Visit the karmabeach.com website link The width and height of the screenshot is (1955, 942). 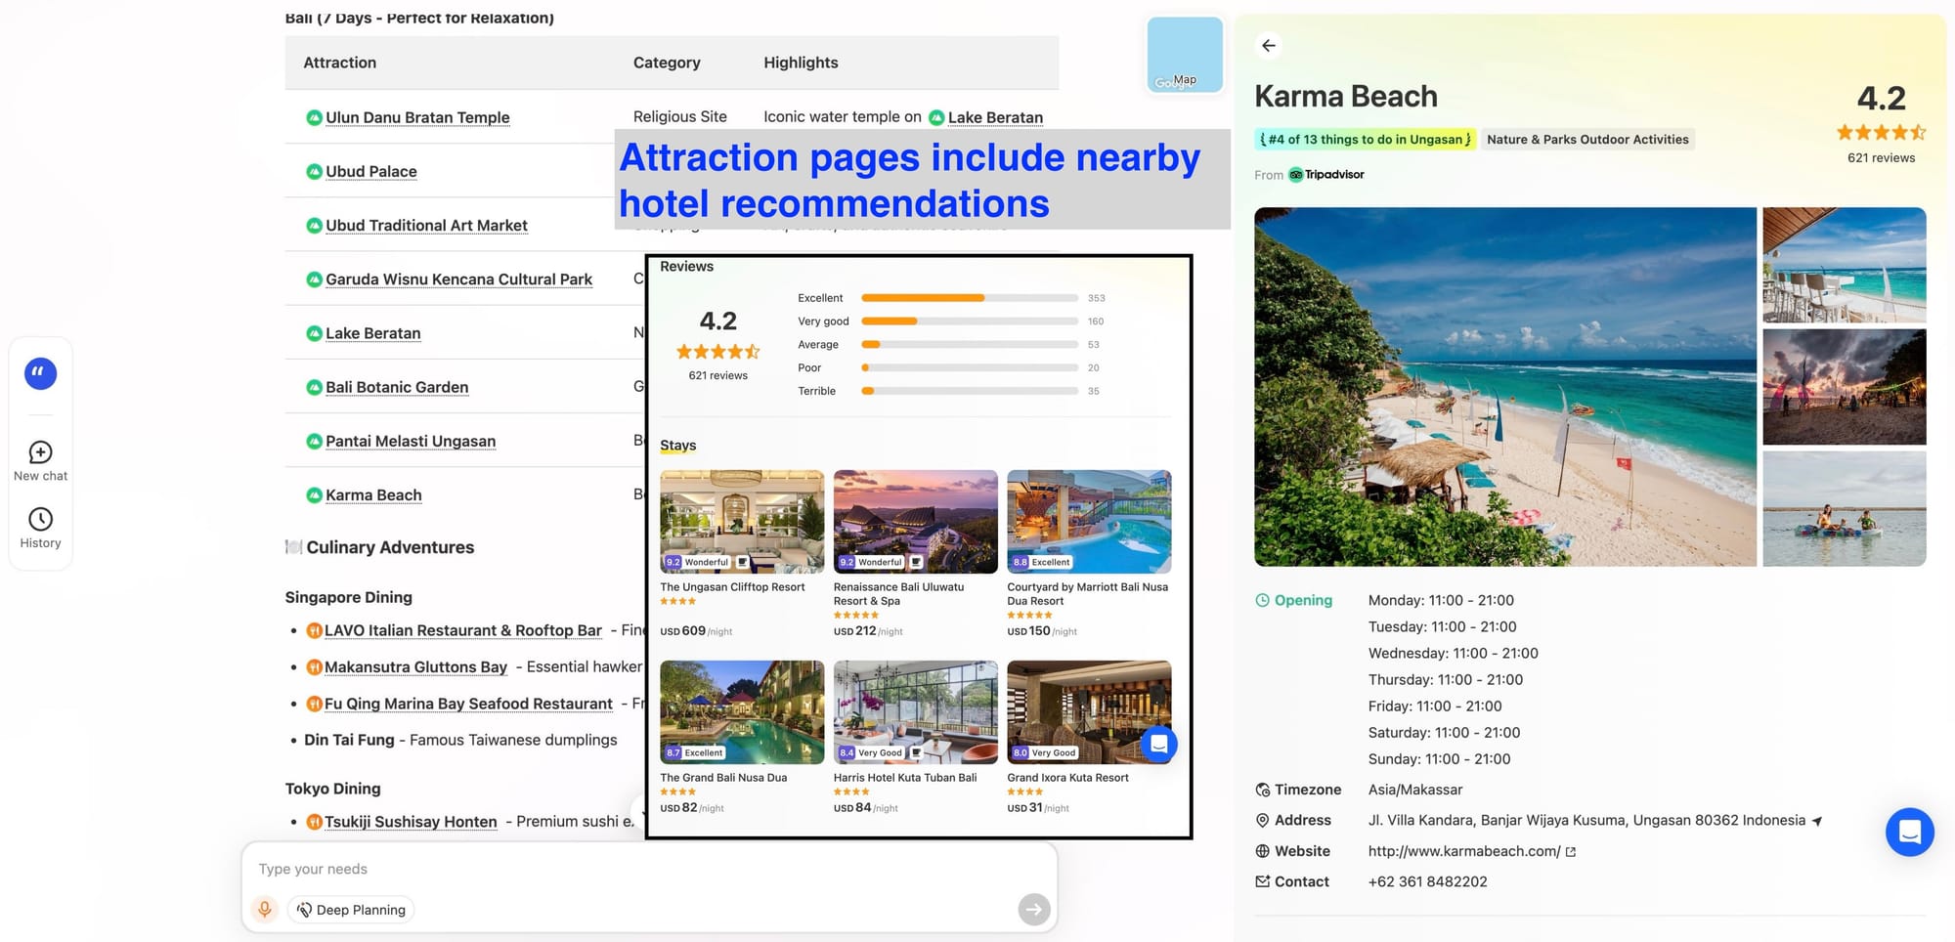pos(1463,851)
